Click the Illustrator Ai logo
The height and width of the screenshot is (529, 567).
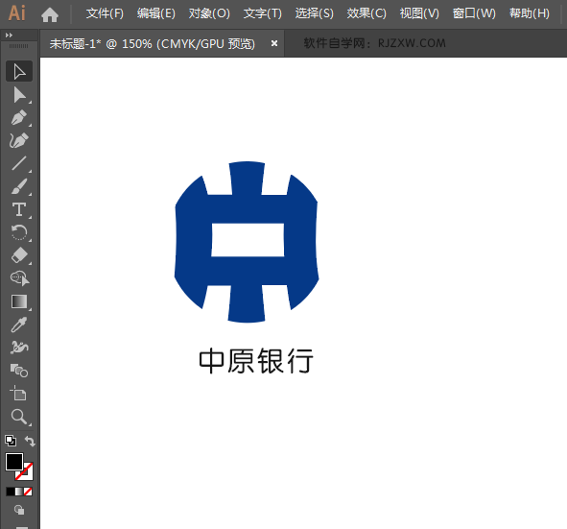pos(17,13)
